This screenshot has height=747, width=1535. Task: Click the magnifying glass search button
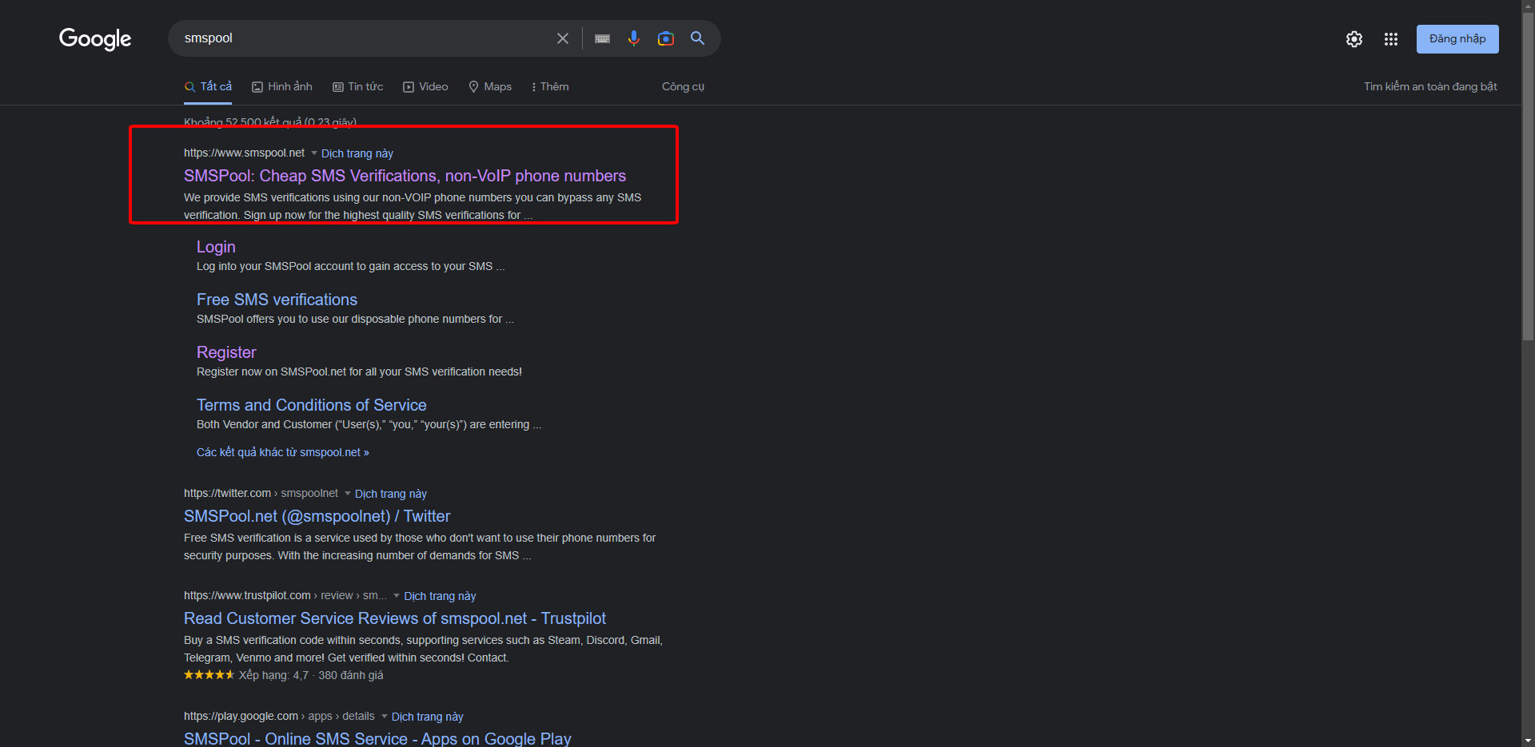[x=698, y=38]
